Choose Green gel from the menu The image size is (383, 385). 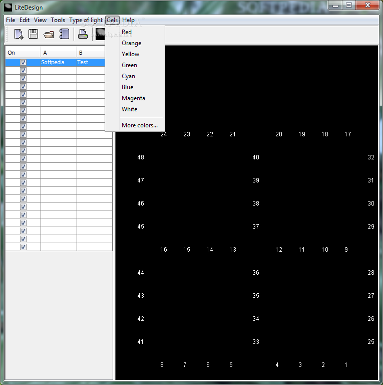(x=135, y=65)
